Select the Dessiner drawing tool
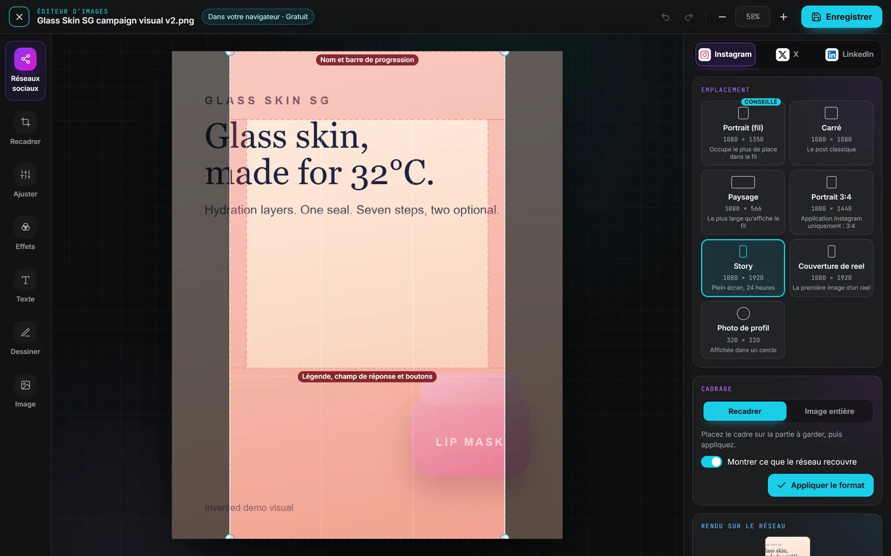Screen dimensions: 891x556 (26, 340)
